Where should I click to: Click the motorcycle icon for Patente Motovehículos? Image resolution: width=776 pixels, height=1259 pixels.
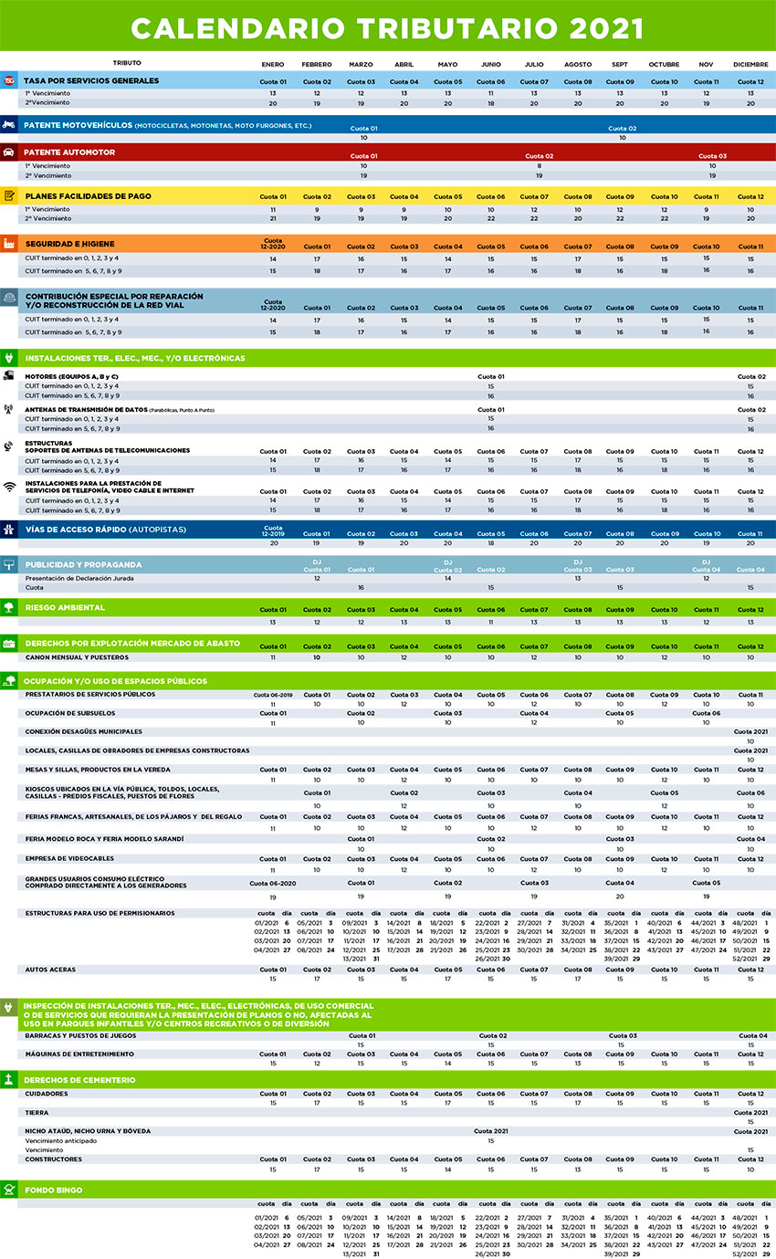point(8,124)
